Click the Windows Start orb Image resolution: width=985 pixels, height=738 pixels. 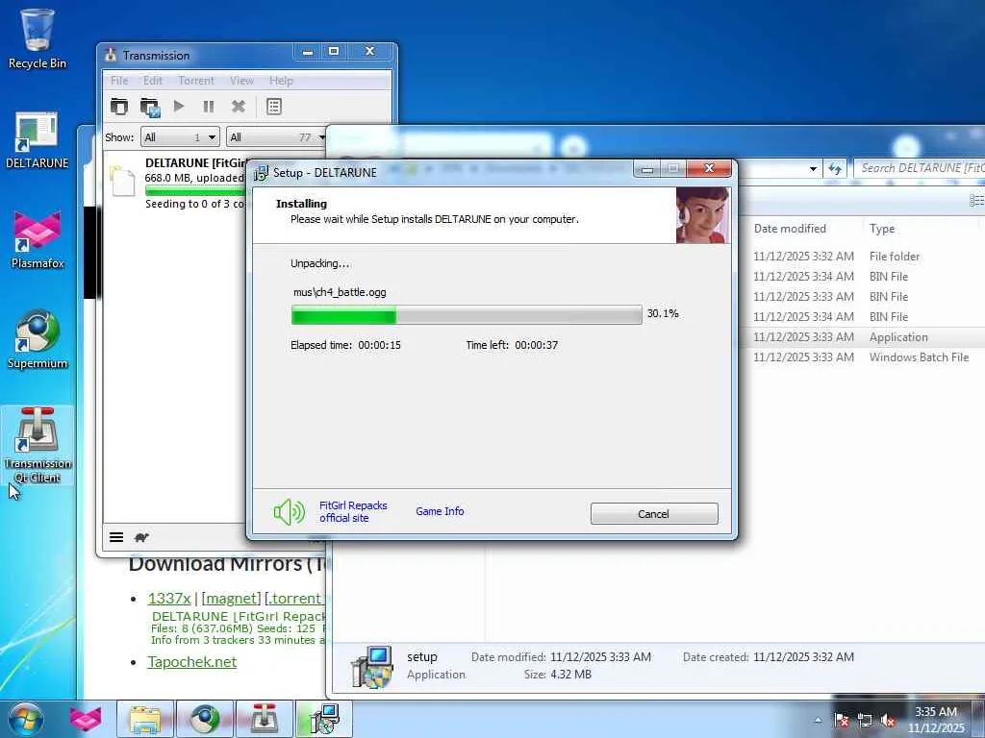(26, 719)
